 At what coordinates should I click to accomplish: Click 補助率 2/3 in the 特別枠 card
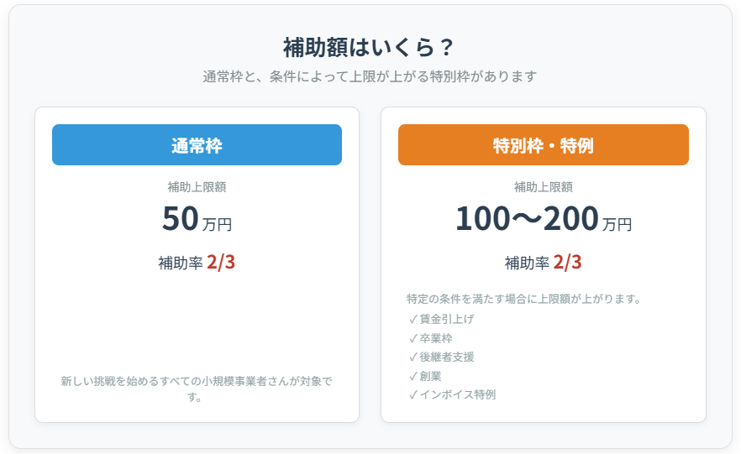pos(543,263)
